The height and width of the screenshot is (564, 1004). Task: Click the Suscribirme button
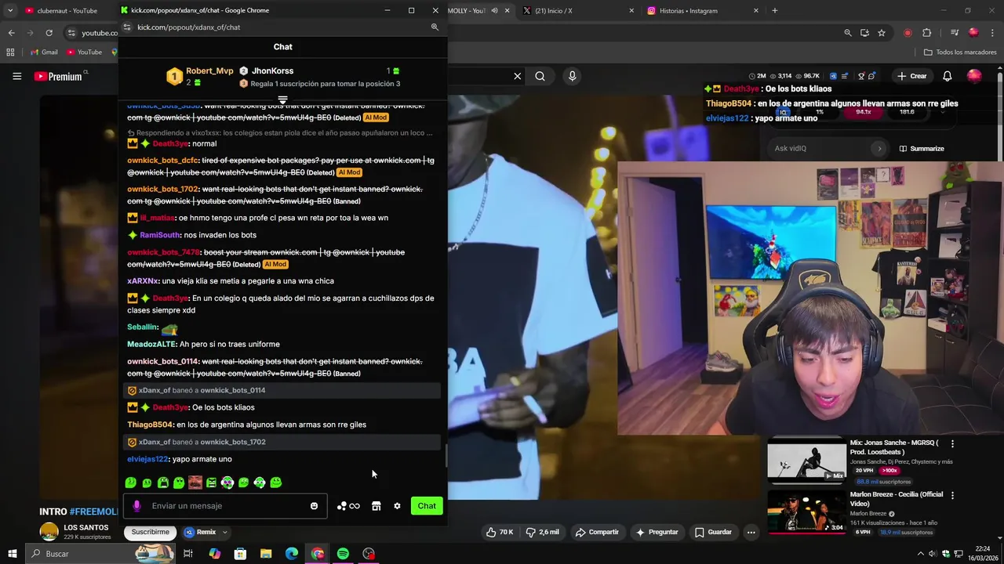[x=151, y=533]
